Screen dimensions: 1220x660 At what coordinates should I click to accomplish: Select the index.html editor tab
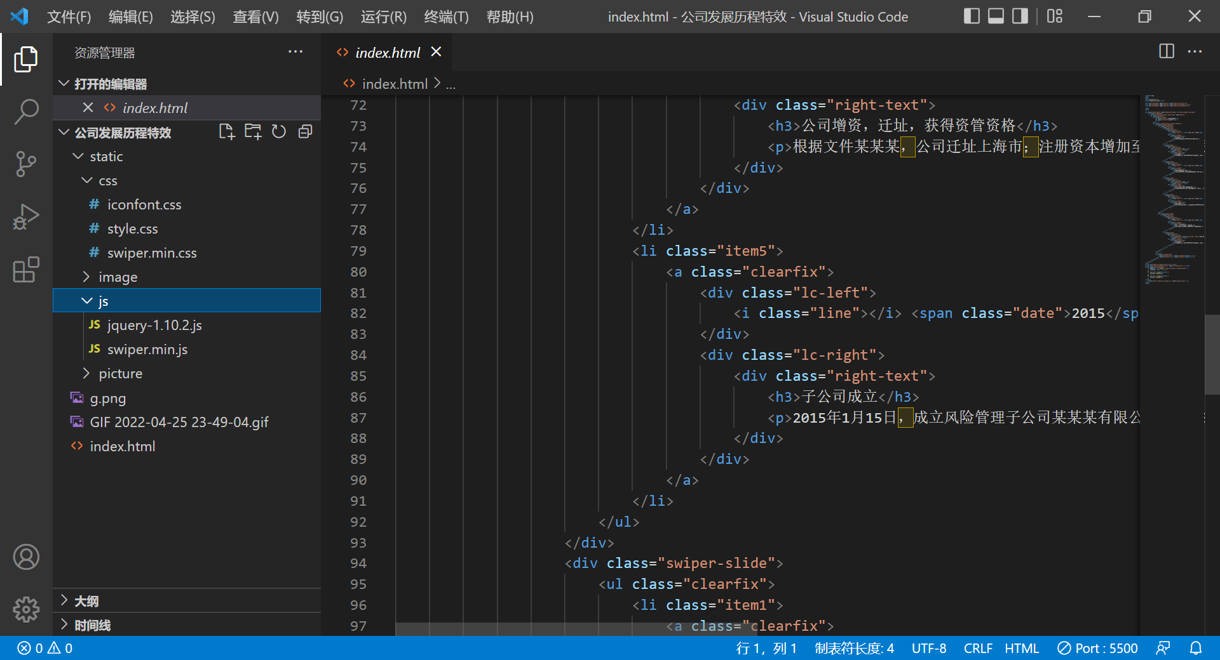[387, 52]
